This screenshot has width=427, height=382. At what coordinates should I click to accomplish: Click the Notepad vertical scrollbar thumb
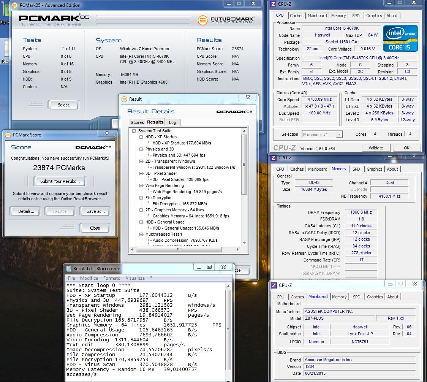tap(228, 330)
